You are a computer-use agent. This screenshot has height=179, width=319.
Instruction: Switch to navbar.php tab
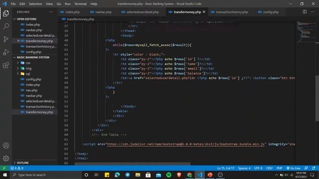(x=103, y=12)
